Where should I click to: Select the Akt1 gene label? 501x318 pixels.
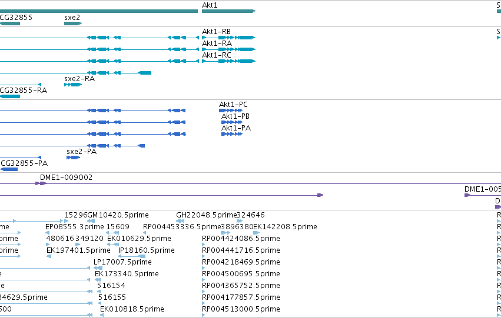pos(210,5)
